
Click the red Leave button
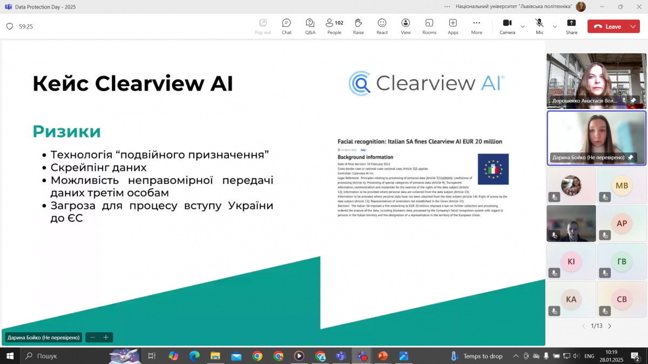607,26
